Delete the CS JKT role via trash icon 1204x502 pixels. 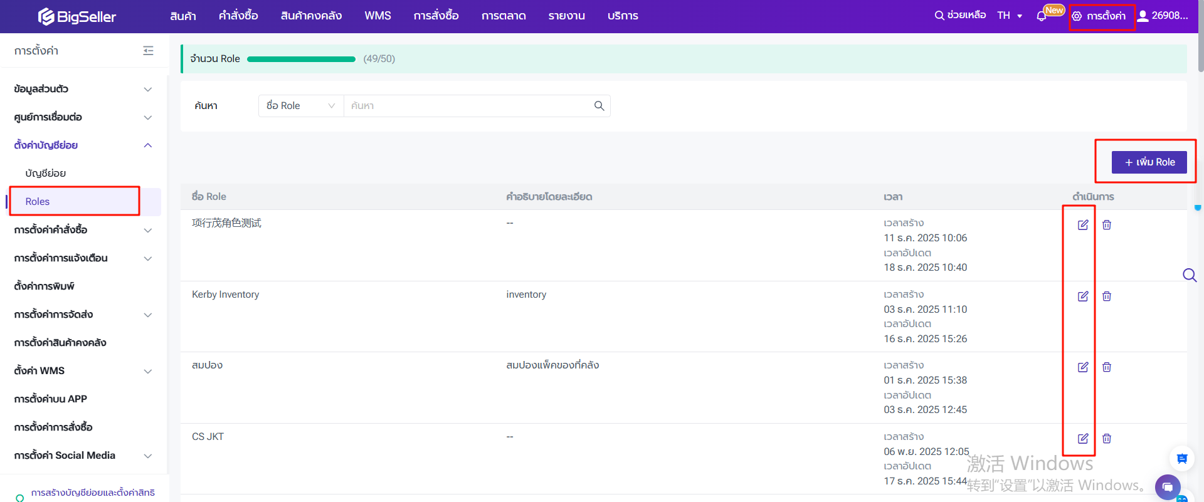(x=1107, y=439)
